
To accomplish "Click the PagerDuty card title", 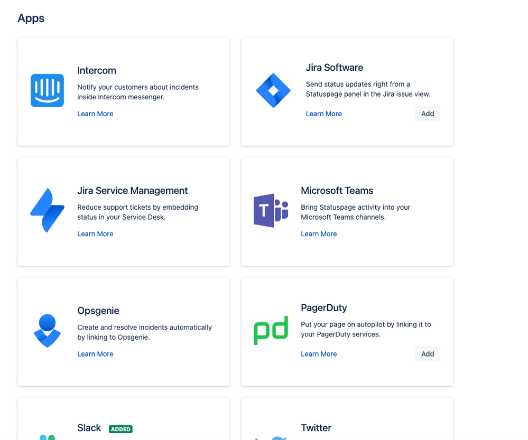I will pyautogui.click(x=324, y=308).
